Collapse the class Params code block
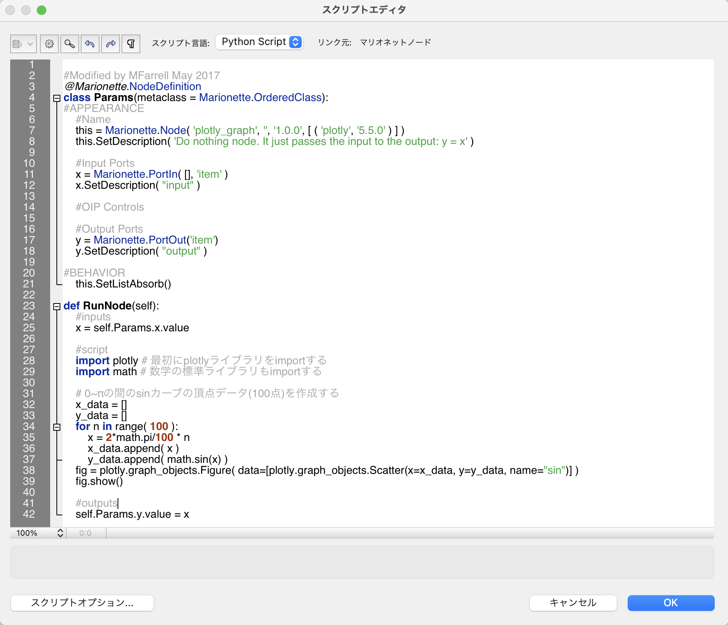 point(57,98)
